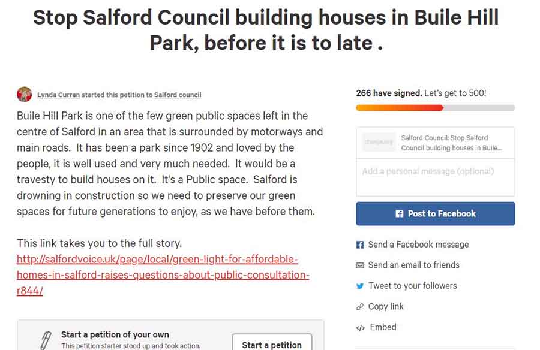Click the share preview petition title text
Screen dimensions: 540x350
(451, 143)
